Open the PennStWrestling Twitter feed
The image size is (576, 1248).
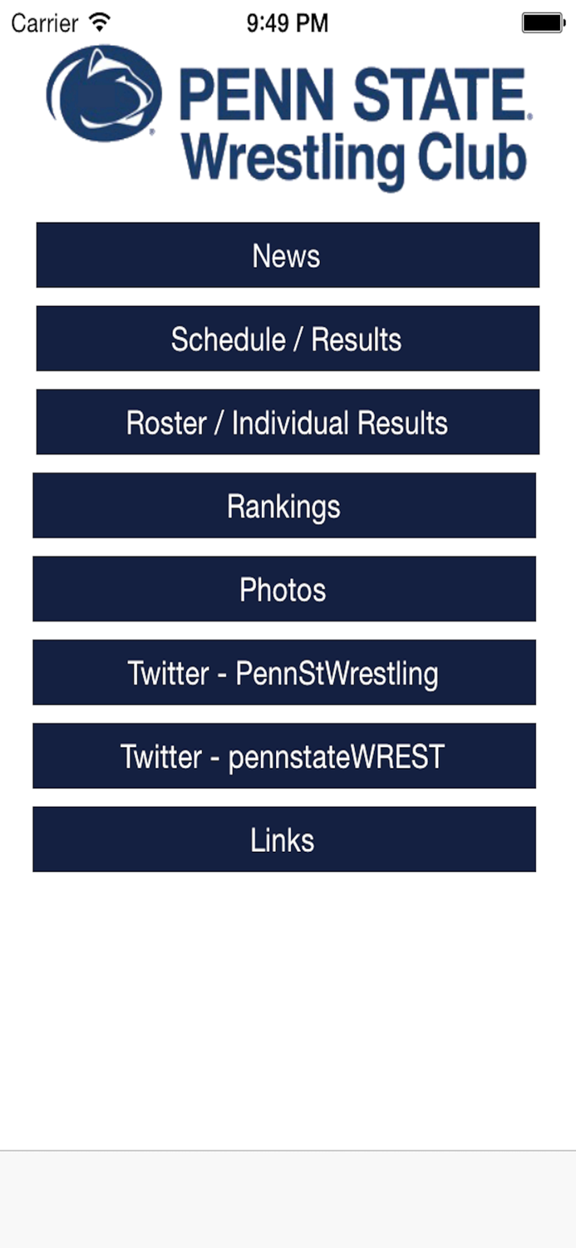click(x=284, y=672)
